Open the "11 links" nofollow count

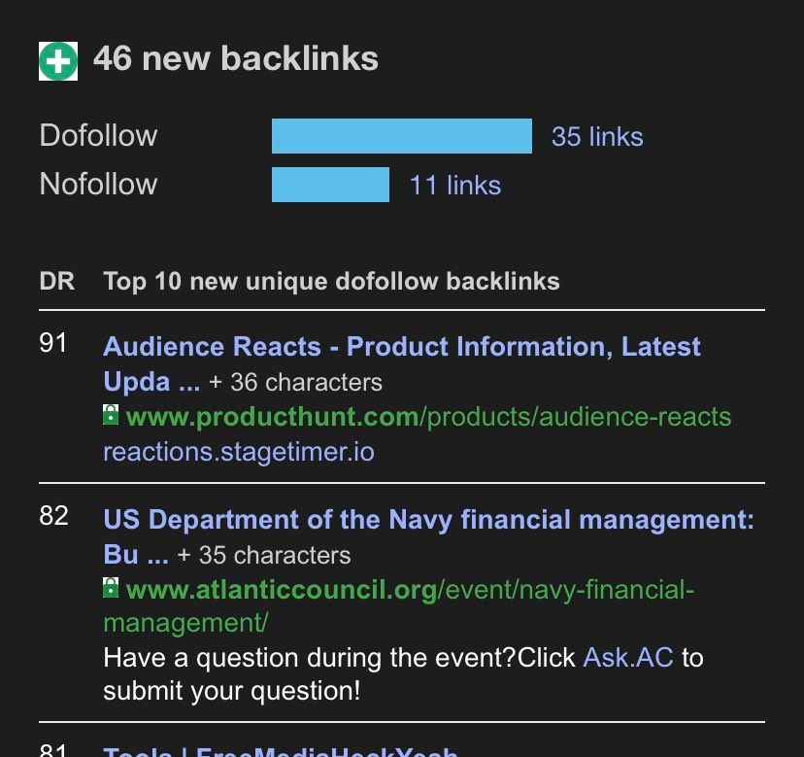point(454,186)
